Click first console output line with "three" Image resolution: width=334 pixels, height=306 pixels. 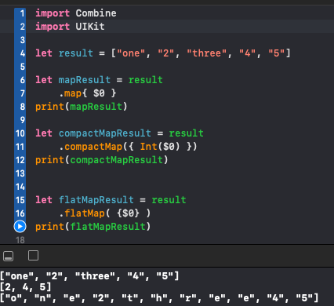click(89, 276)
